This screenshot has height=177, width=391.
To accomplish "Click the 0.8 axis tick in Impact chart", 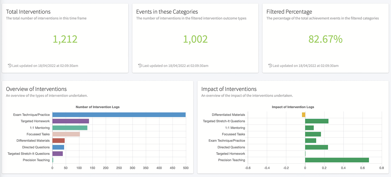I will (382, 168).
